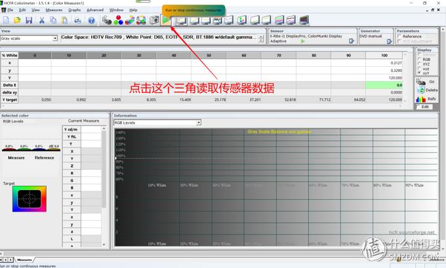Image resolution: width=446 pixels, height=268 pixels.
Task: Click scroll-down arrow of Current Measure list
Action: [x=104, y=244]
